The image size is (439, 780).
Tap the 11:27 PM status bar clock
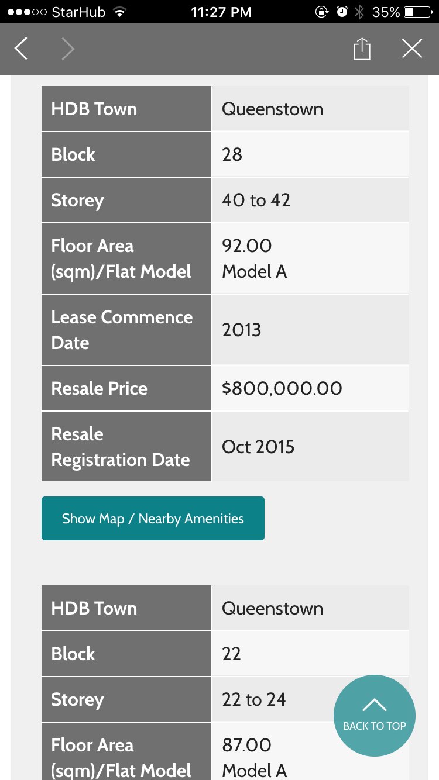[x=221, y=12]
